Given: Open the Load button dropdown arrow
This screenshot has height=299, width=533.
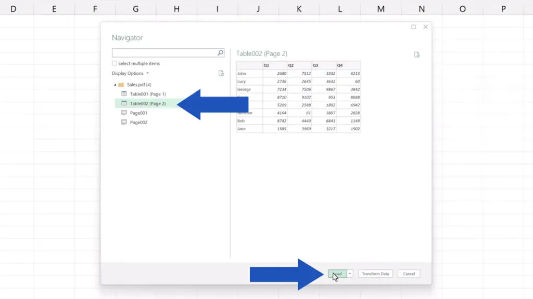Looking at the screenshot, I should [x=350, y=274].
